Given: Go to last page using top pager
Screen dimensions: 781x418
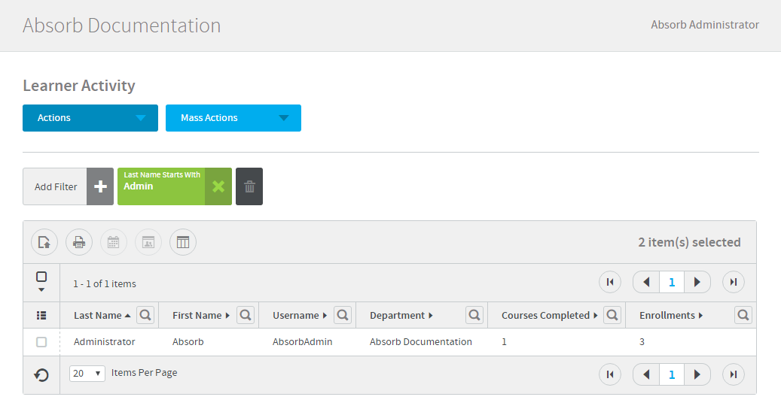Looking at the screenshot, I should click(734, 283).
